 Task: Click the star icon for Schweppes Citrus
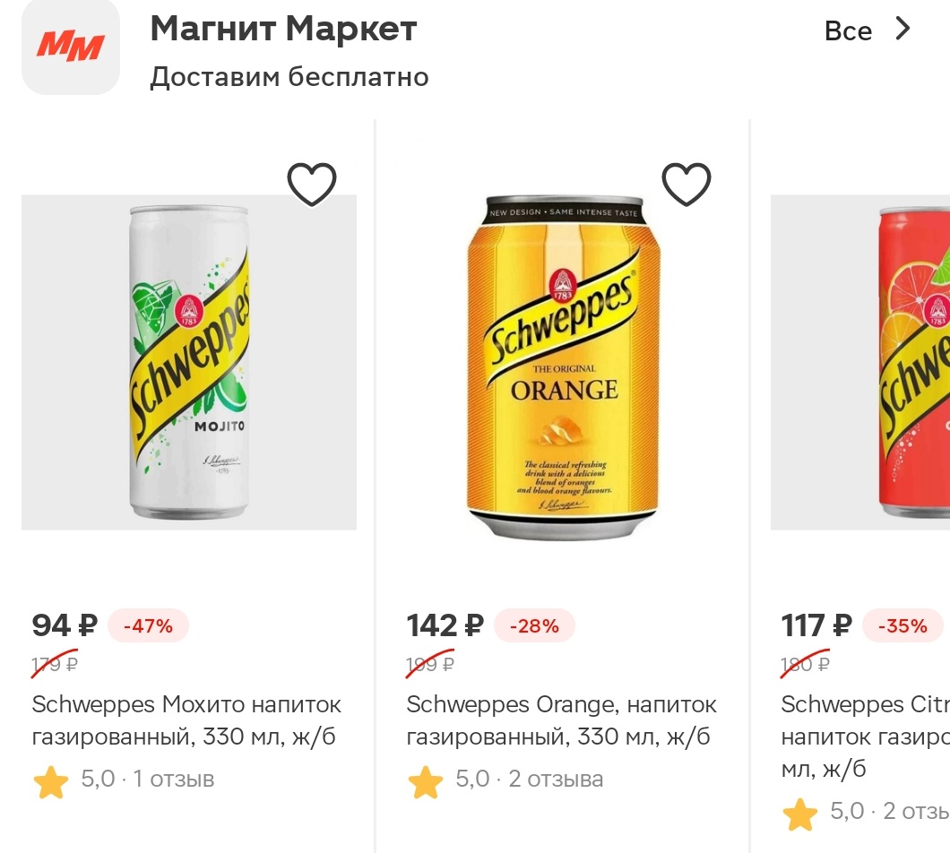800,814
